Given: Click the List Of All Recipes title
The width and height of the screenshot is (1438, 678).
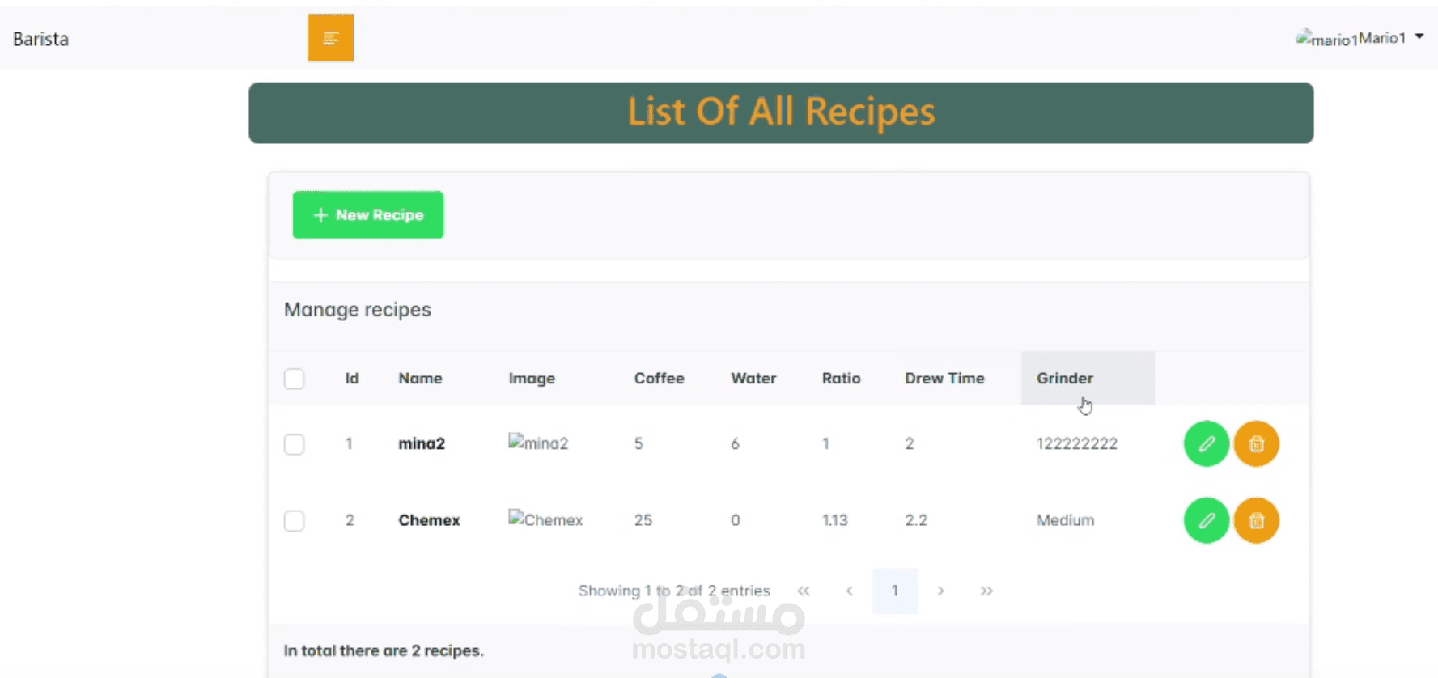Looking at the screenshot, I should tap(781, 112).
